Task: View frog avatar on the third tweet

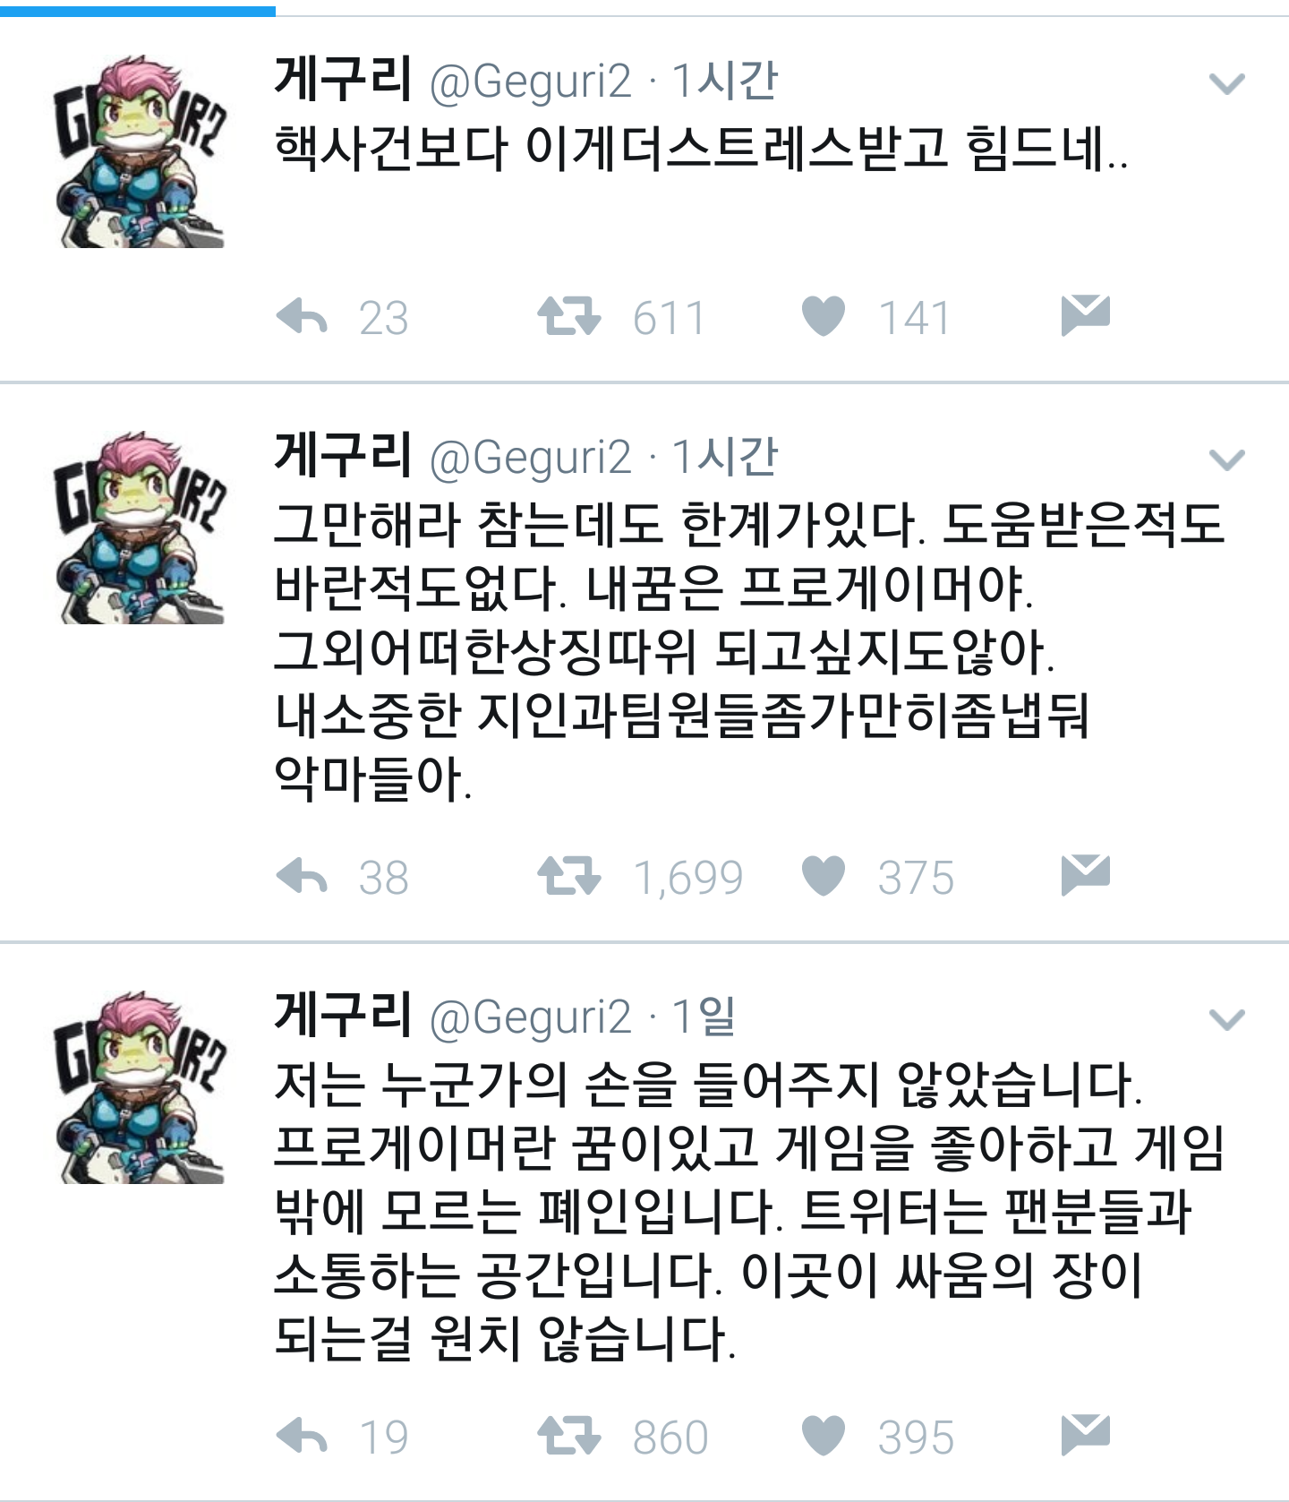Action: (141, 1087)
